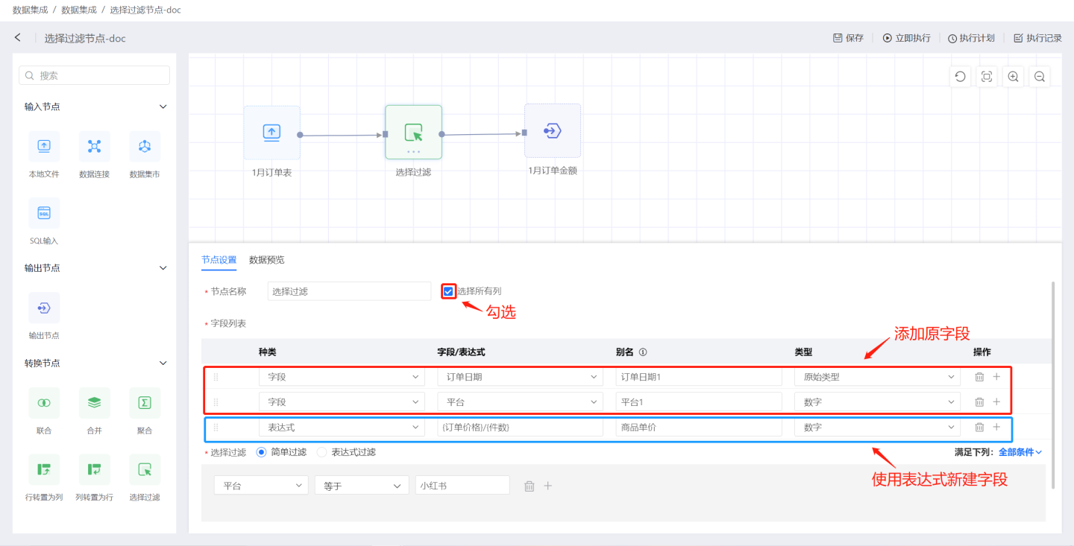Image resolution: width=1074 pixels, height=546 pixels.
Task: Select the 表达式过滤 radio button
Action: tap(322, 452)
